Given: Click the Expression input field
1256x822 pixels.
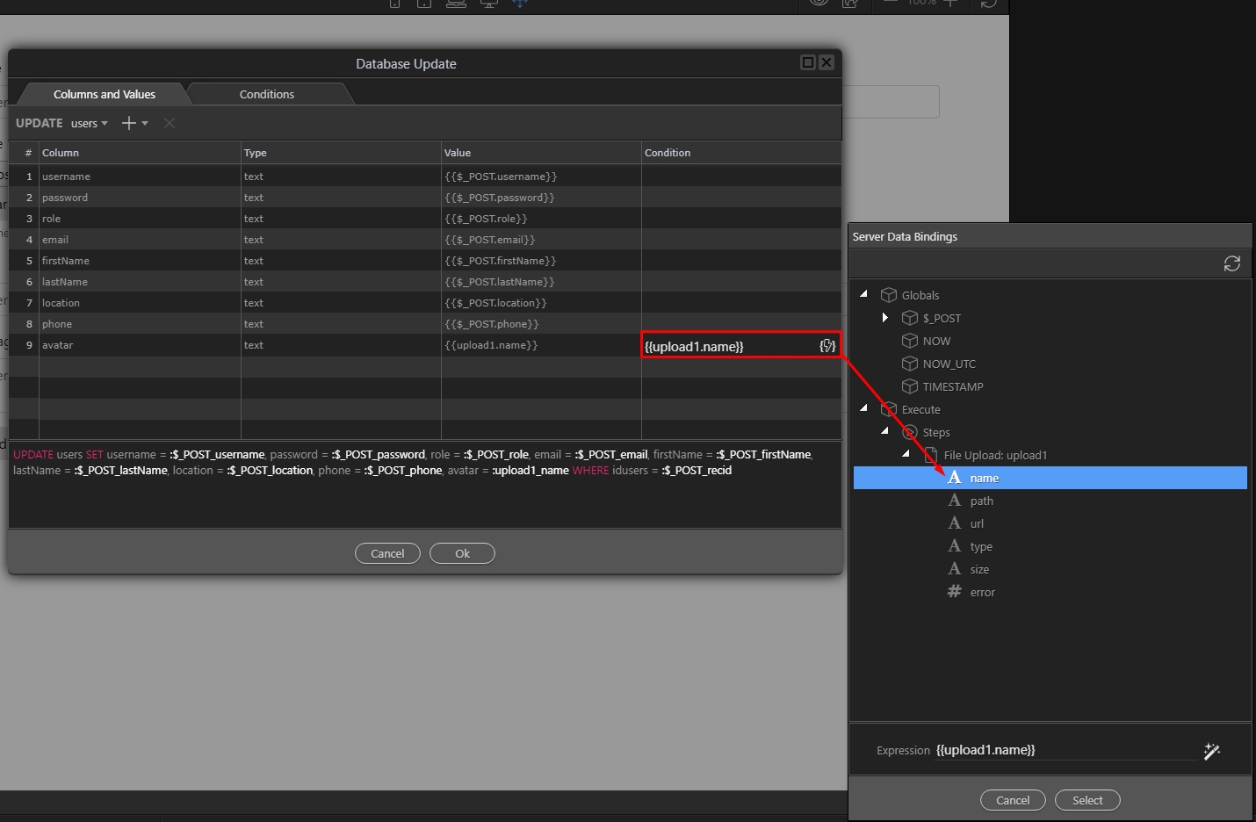Looking at the screenshot, I should (x=1065, y=750).
